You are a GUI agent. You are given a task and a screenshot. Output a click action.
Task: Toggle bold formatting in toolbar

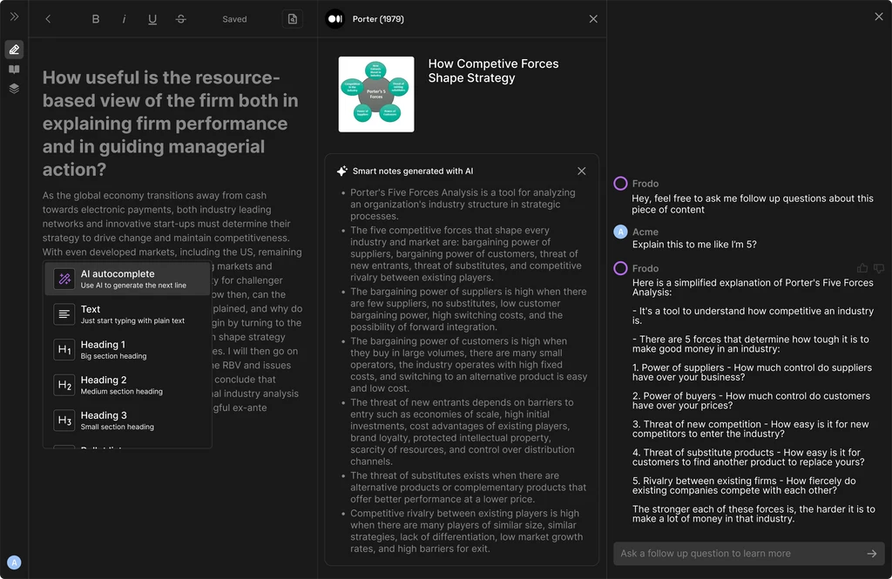coord(96,18)
